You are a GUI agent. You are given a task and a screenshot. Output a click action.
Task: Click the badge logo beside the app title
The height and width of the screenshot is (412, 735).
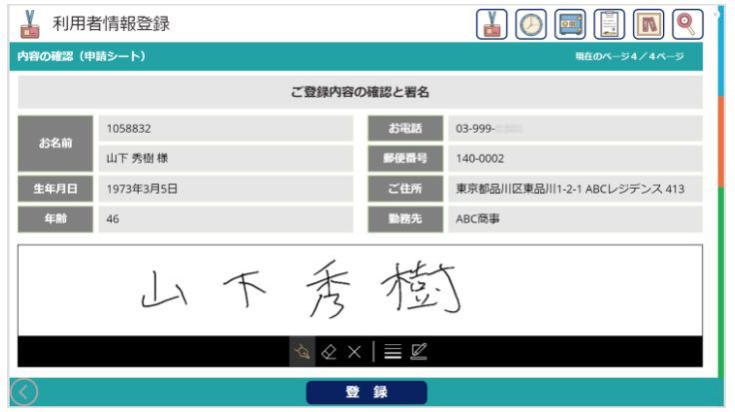30,24
